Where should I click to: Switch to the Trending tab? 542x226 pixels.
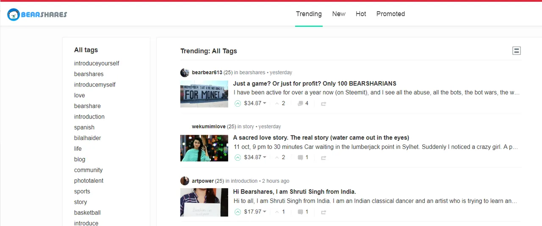(x=309, y=14)
